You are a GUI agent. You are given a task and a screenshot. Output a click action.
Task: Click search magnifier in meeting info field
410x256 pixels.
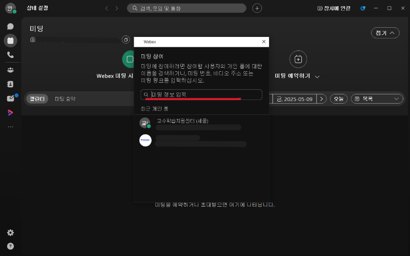click(146, 95)
